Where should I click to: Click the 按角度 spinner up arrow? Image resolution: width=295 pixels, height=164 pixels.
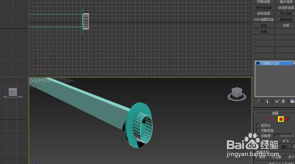point(293,134)
